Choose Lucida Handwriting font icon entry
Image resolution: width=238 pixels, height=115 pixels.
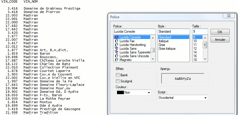[117, 45]
